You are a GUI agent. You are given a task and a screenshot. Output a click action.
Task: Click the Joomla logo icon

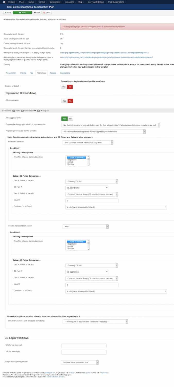point(4,2)
